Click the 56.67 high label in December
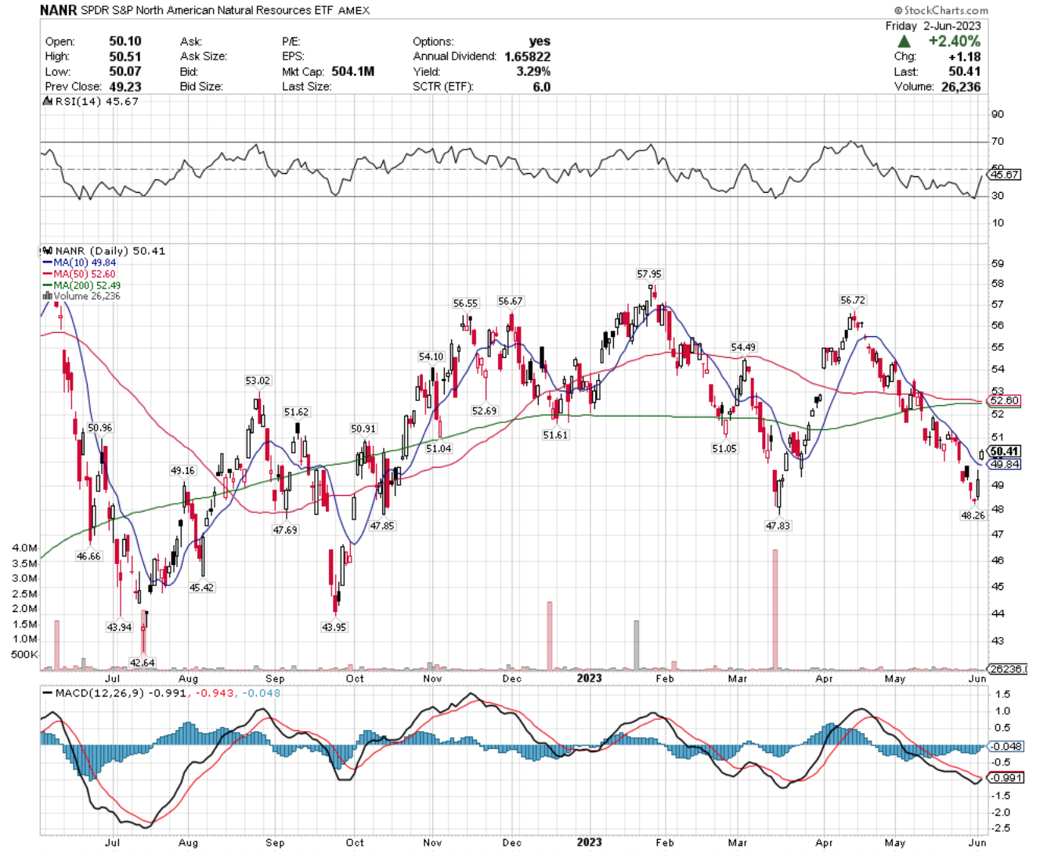1040x854 pixels. pos(511,301)
